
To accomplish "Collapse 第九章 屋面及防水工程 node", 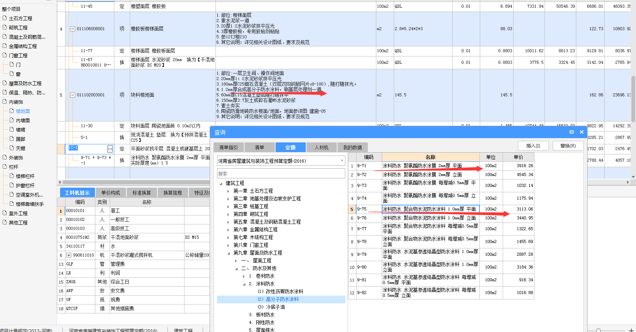I will (228, 253).
